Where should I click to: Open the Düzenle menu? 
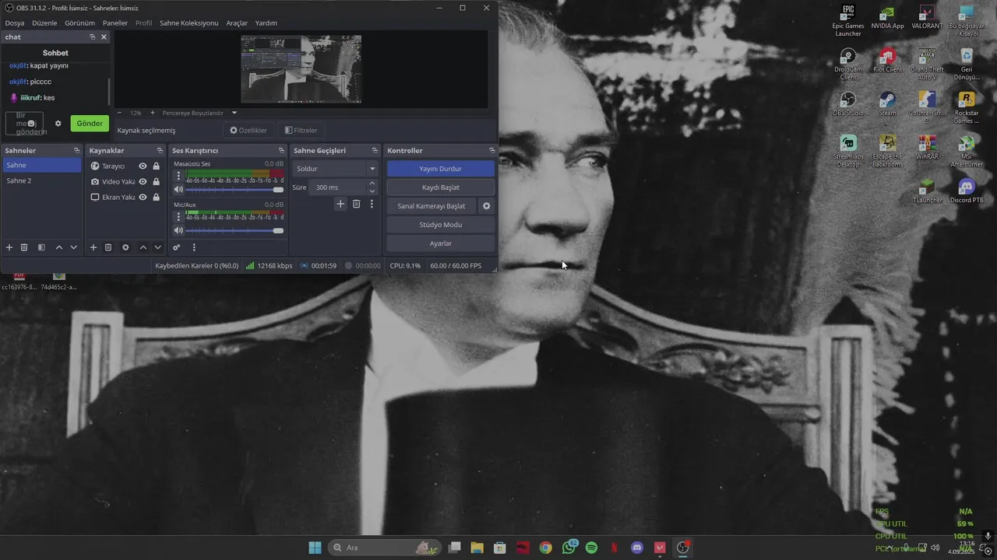(44, 23)
